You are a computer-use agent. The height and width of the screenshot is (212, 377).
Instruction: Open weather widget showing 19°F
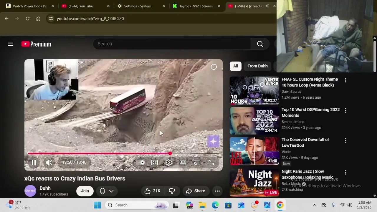pyautogui.click(x=18, y=205)
